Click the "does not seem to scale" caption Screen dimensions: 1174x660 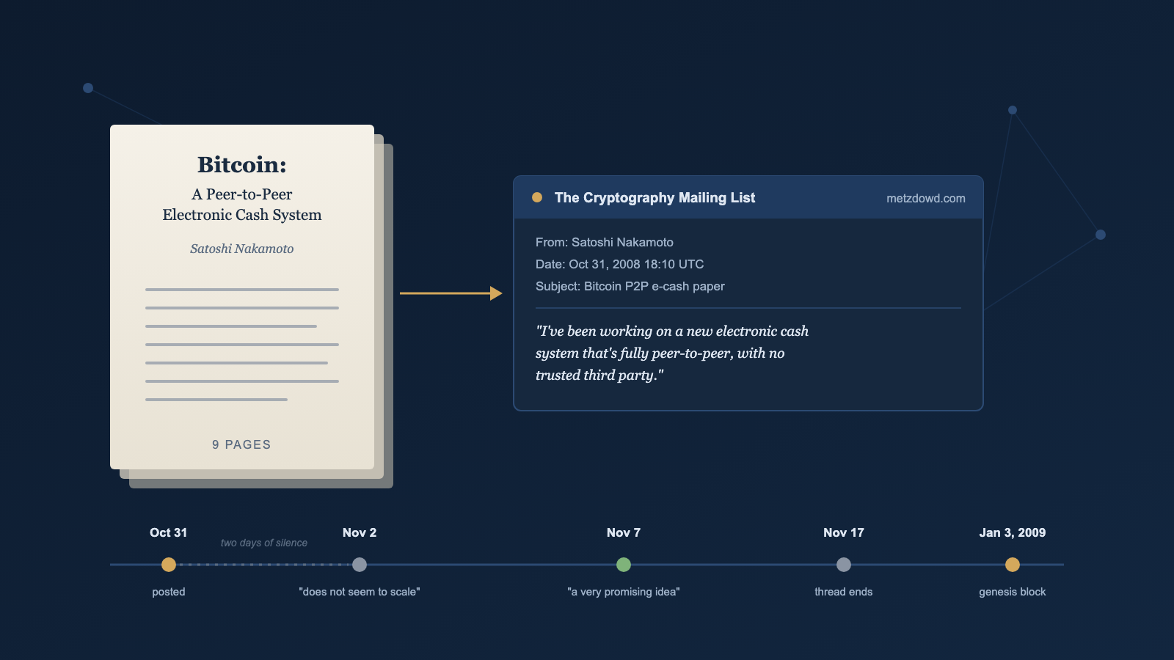(x=360, y=592)
